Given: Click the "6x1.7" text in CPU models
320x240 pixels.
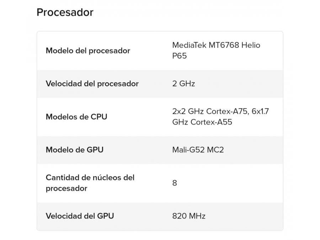Looking at the screenshot, I should 260,111.
